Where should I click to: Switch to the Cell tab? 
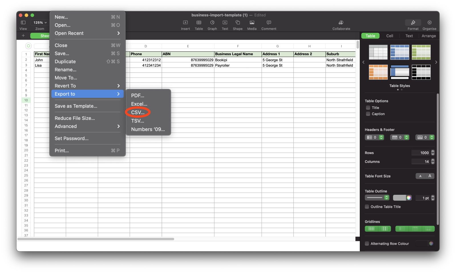(390, 36)
